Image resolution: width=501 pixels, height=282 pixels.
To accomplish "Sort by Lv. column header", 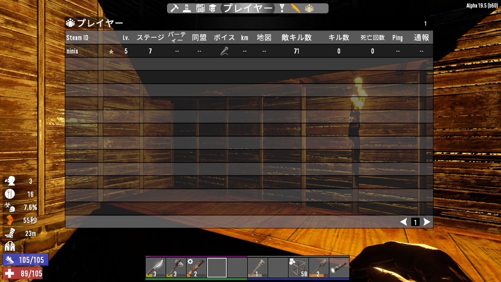I will tap(126, 38).
